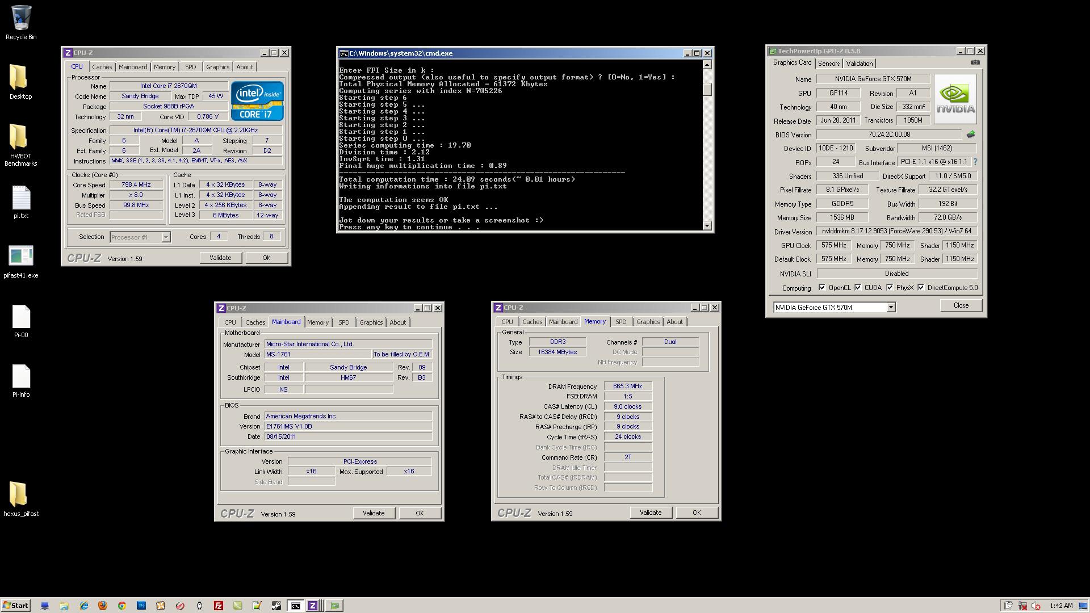The width and height of the screenshot is (1090, 613).
Task: Open Sensors tab in GPU-Z
Action: coord(829,64)
